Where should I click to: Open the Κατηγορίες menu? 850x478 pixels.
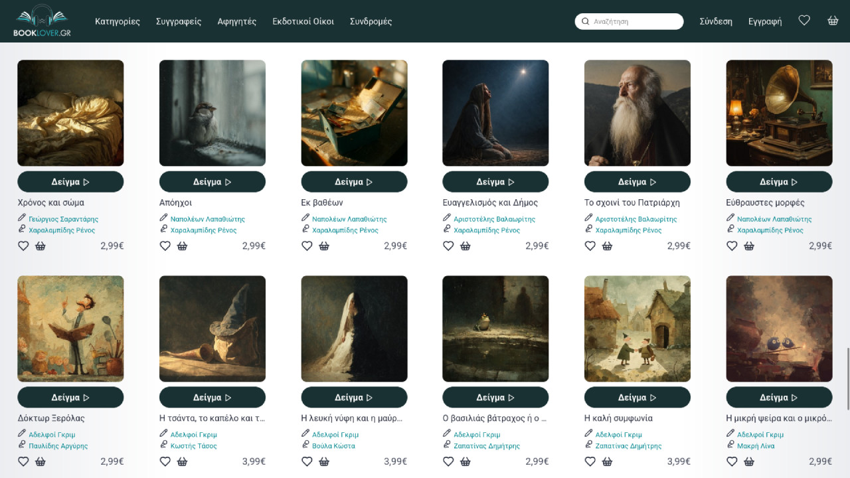[118, 21]
